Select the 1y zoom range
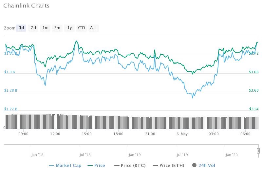The height and width of the screenshot is (180, 262). coord(69,28)
